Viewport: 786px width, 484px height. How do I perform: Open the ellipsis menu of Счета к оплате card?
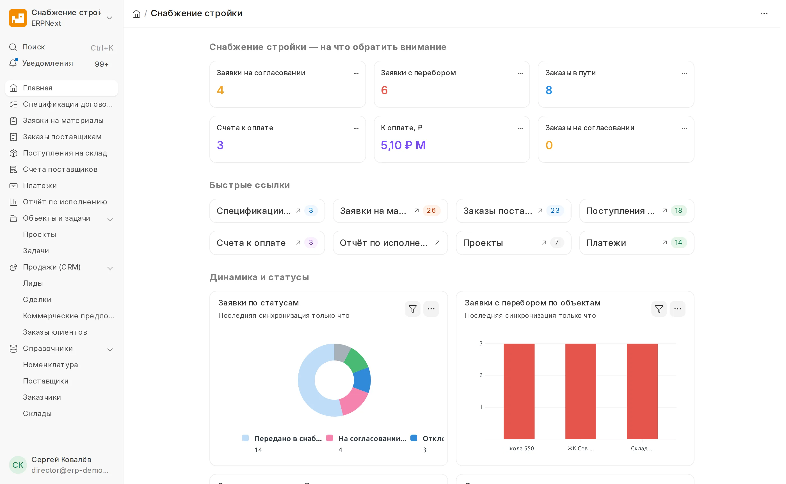[x=358, y=129]
